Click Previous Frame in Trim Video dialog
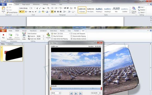The image size is (152, 95). coord(71,93)
